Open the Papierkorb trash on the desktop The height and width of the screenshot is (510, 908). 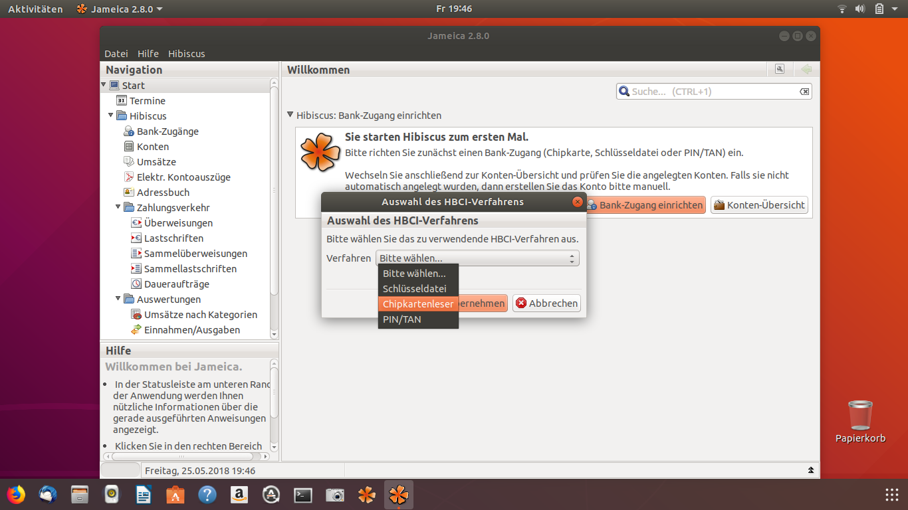[861, 422]
